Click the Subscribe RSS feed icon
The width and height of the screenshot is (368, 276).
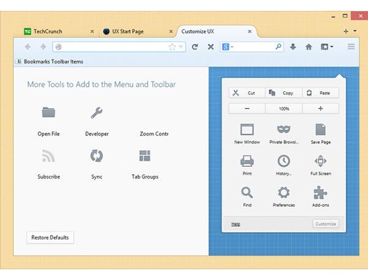48,156
